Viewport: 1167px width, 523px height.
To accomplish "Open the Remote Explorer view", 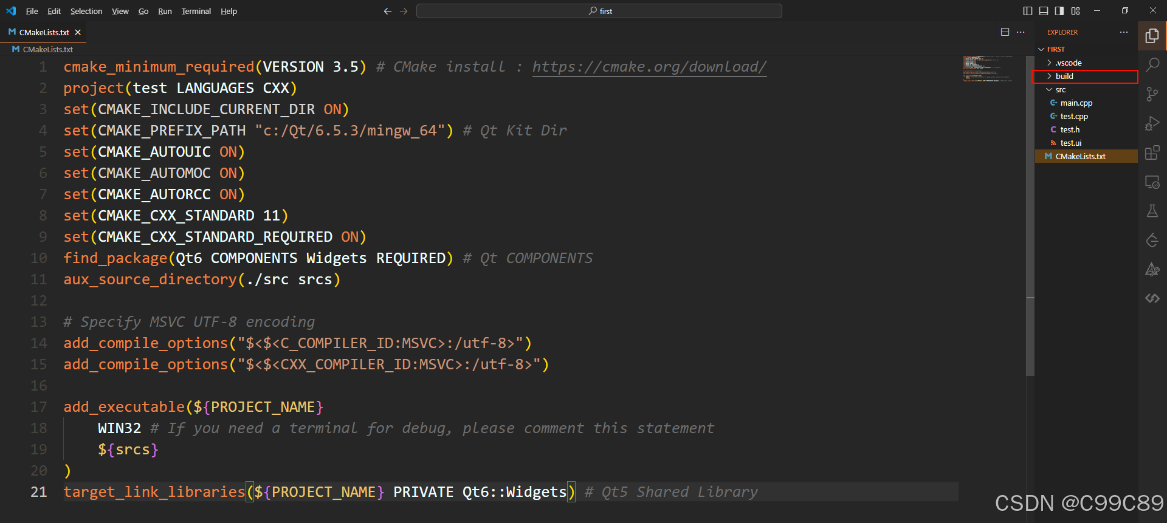I will coord(1152,182).
